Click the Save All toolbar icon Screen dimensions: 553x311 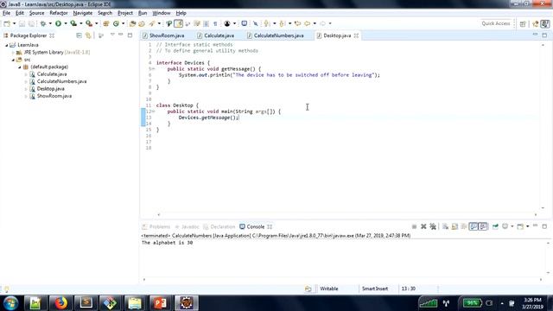[31, 23]
